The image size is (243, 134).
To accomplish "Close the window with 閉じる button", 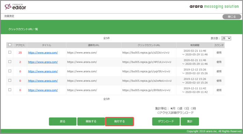I will (x=232, y=17).
